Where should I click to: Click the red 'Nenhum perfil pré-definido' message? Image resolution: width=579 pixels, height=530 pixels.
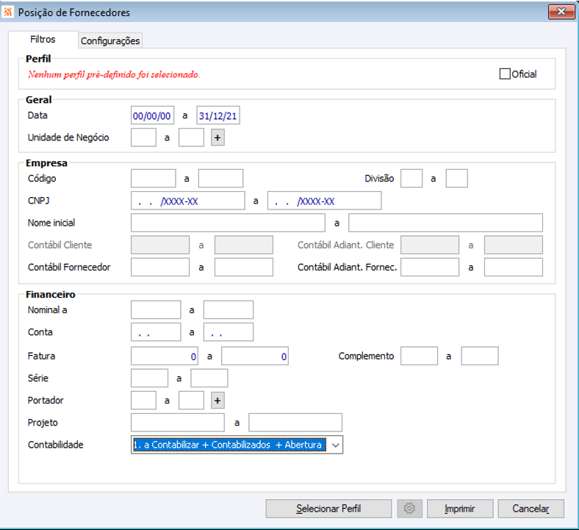(114, 74)
